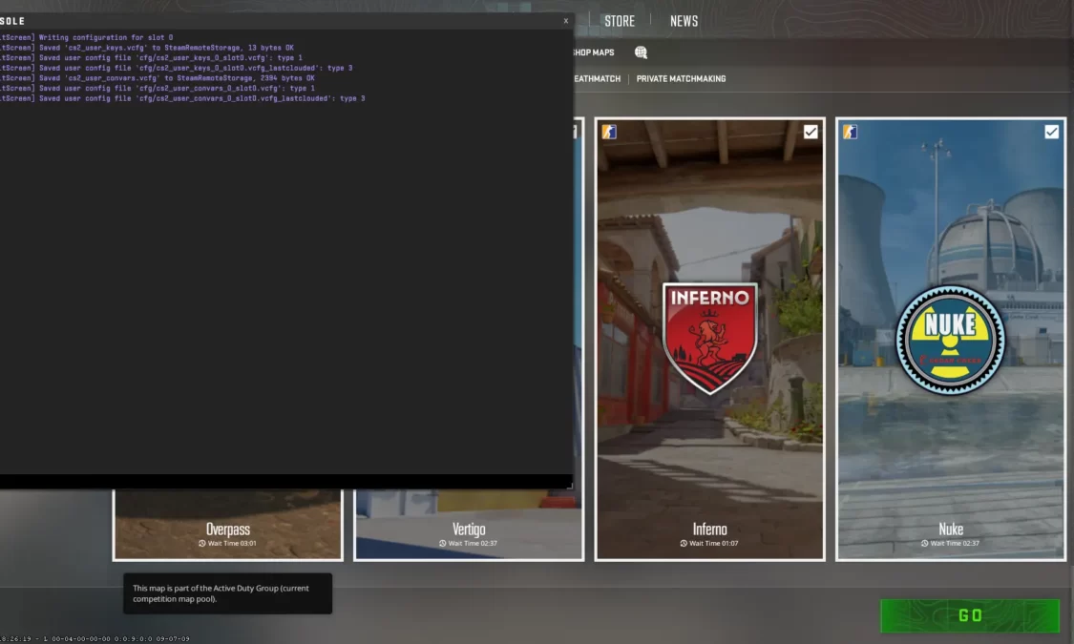Click the console title bar
The height and width of the screenshot is (644, 1074).
[286, 21]
